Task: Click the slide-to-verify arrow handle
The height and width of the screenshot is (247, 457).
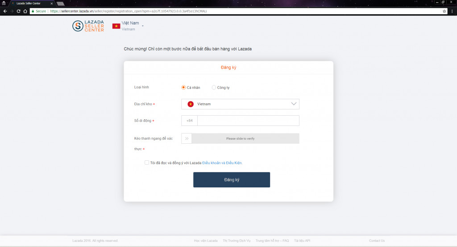Action: pyautogui.click(x=187, y=138)
